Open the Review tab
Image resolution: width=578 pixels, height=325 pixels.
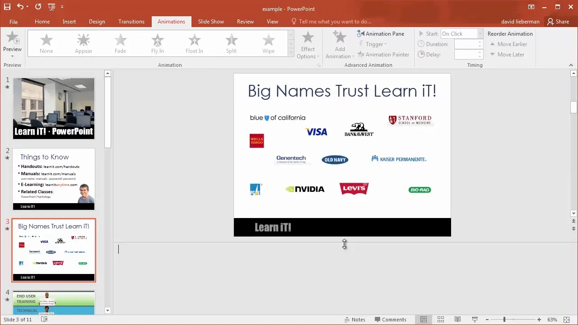pyautogui.click(x=245, y=22)
